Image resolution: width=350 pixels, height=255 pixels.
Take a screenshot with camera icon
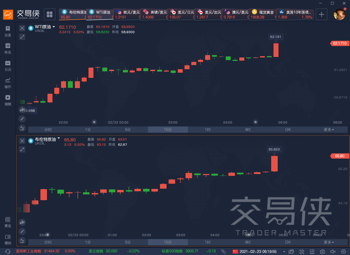323,251
